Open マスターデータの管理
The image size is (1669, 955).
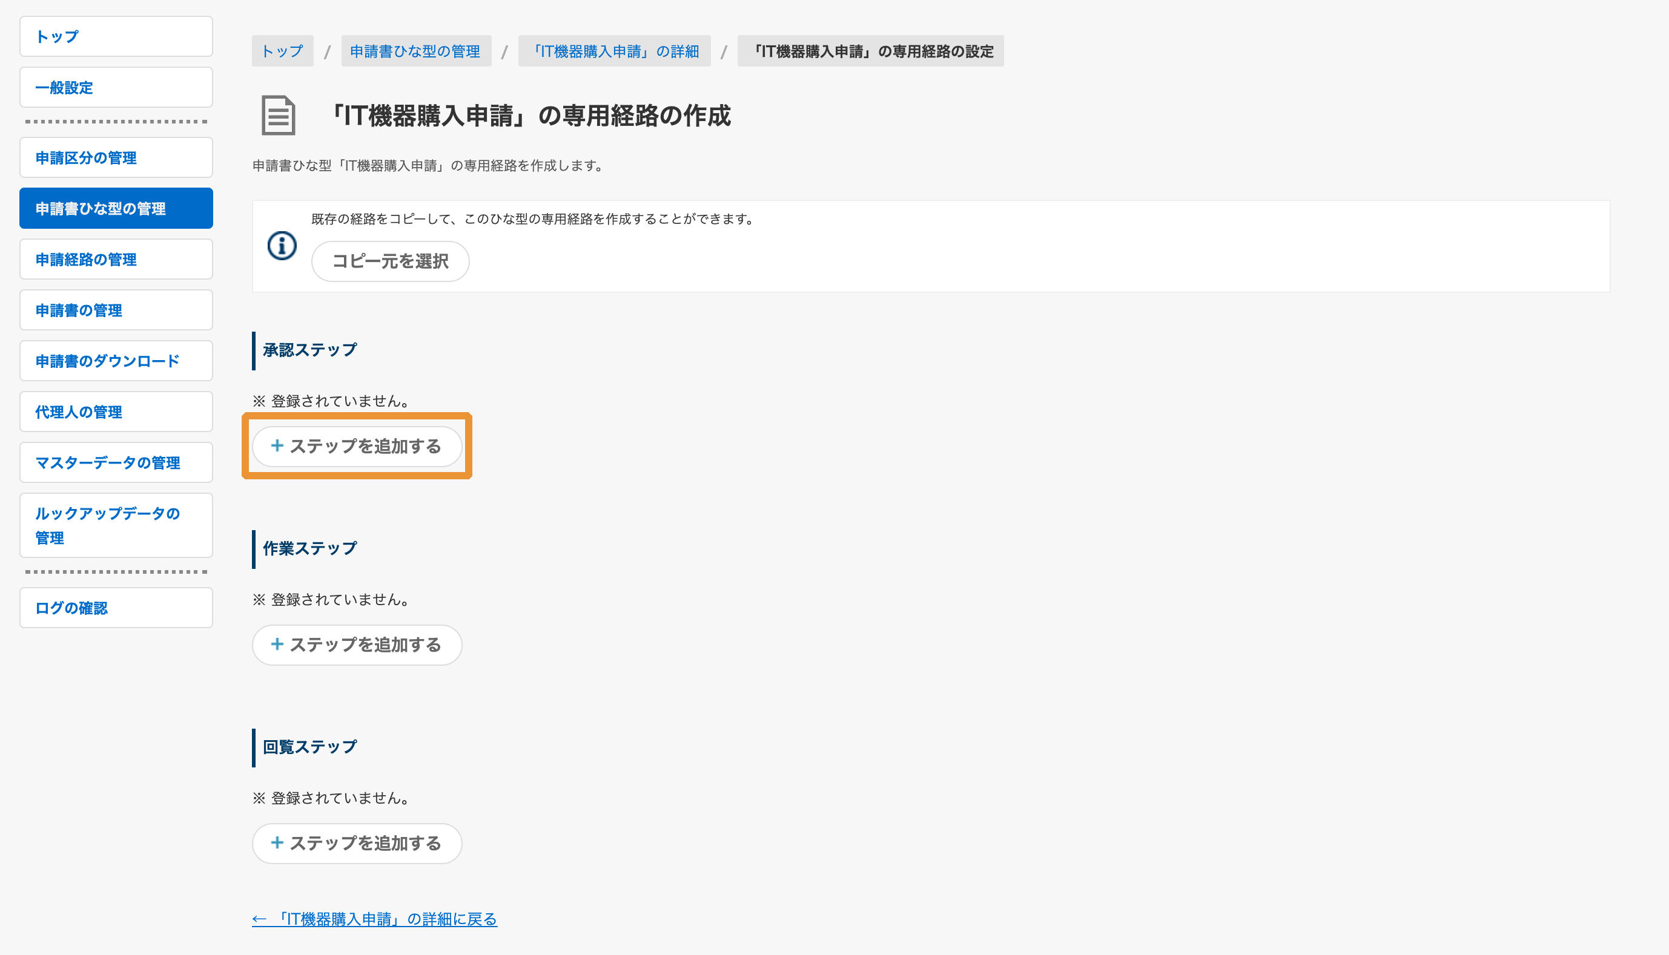116,462
